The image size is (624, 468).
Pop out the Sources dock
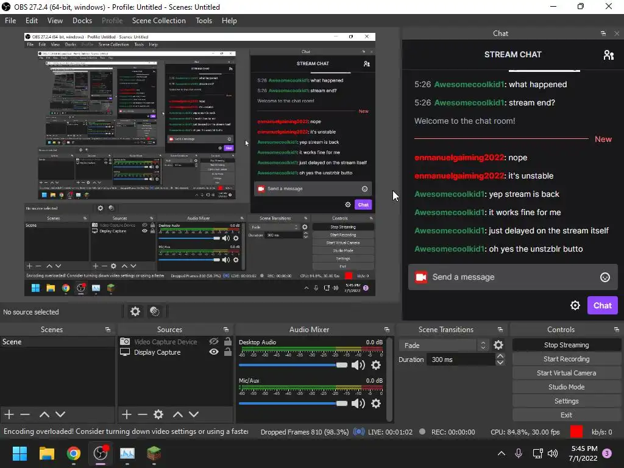pos(226,330)
